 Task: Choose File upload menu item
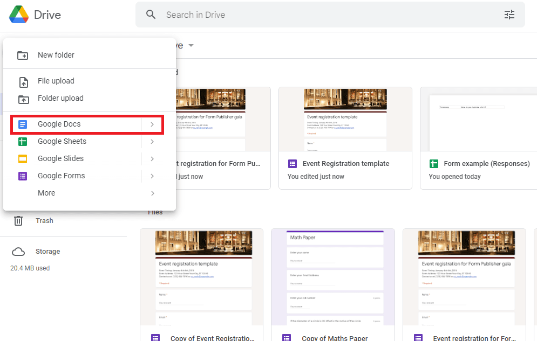pyautogui.click(x=90, y=81)
